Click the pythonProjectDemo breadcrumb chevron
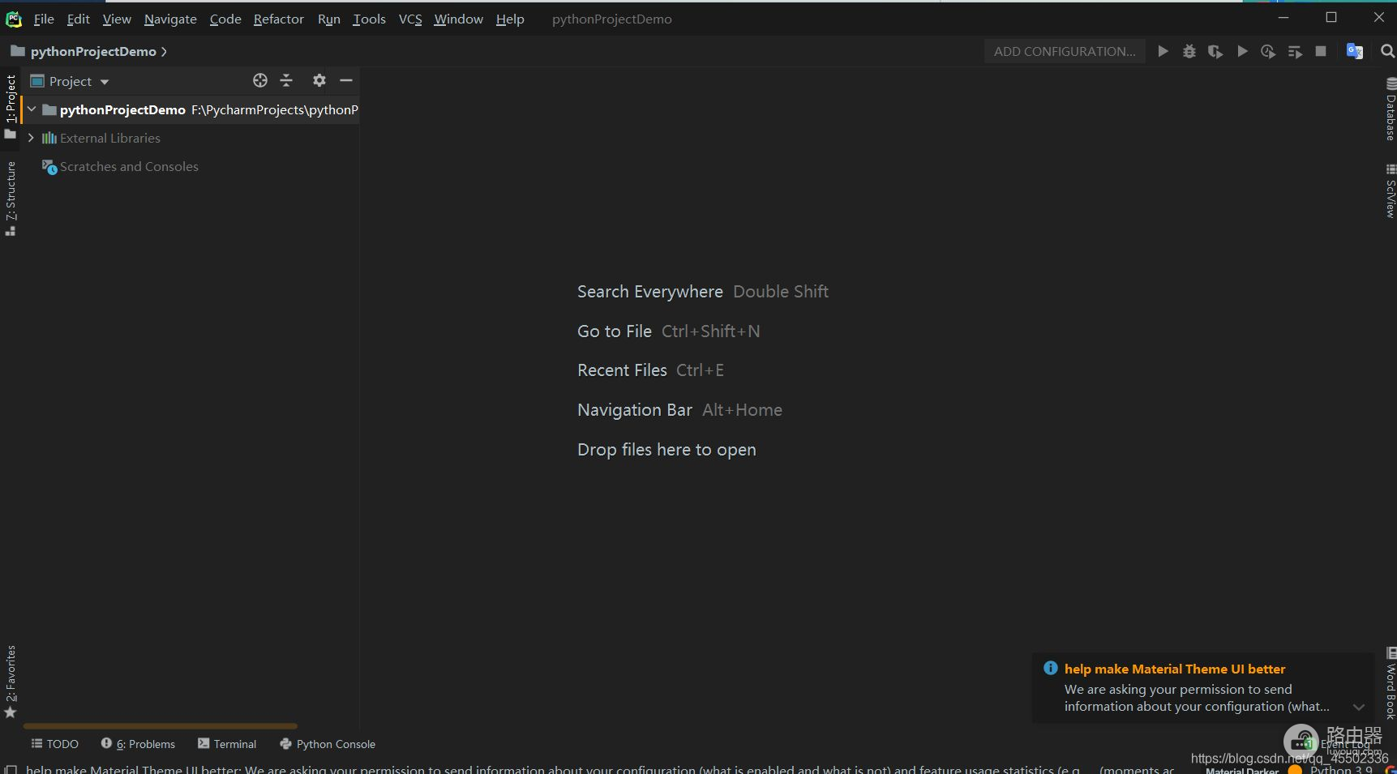The width and height of the screenshot is (1397, 774). [x=164, y=51]
